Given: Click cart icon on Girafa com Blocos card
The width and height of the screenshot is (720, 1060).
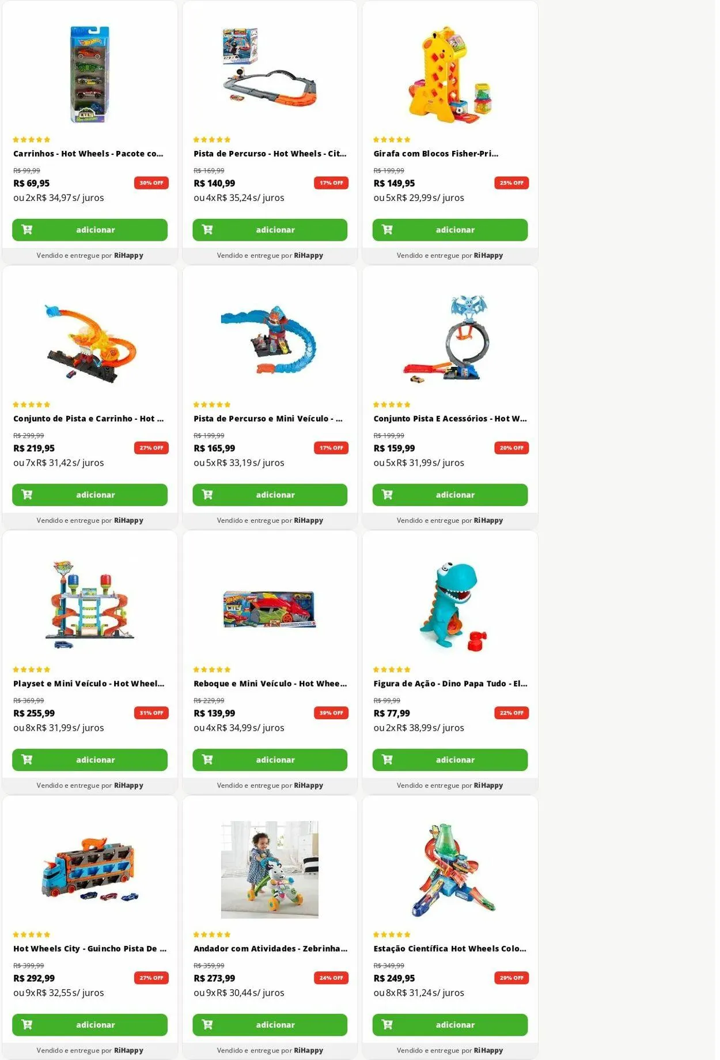Looking at the screenshot, I should pos(387,230).
